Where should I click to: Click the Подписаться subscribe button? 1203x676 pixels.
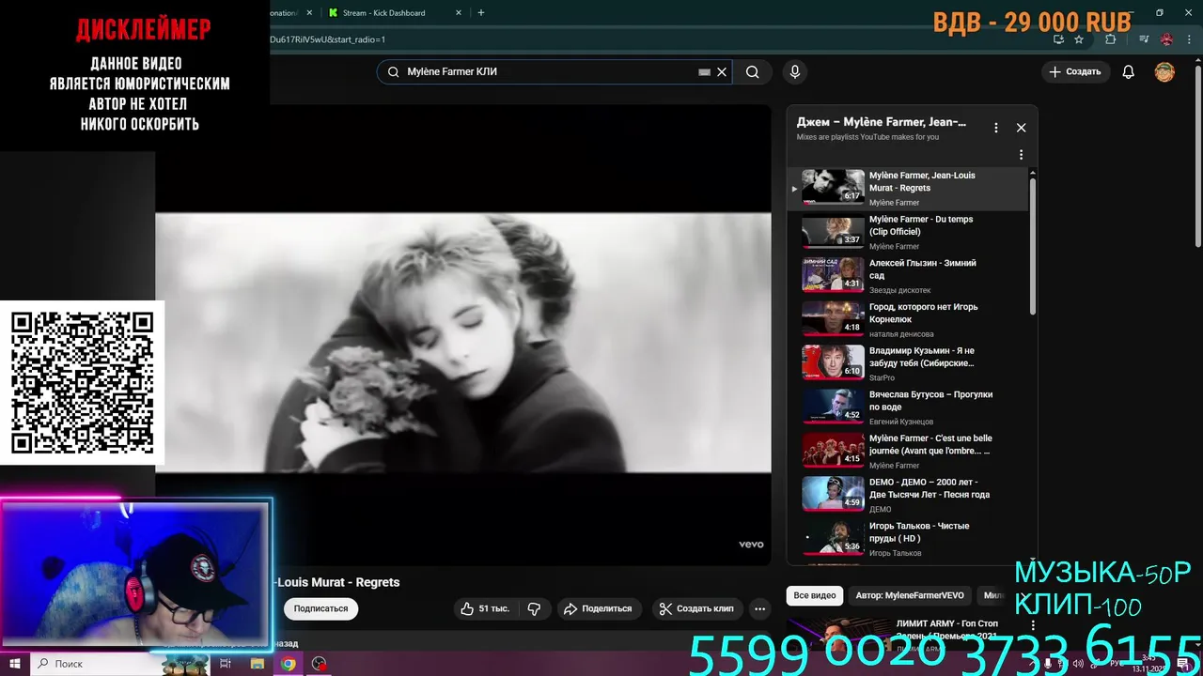(x=320, y=608)
